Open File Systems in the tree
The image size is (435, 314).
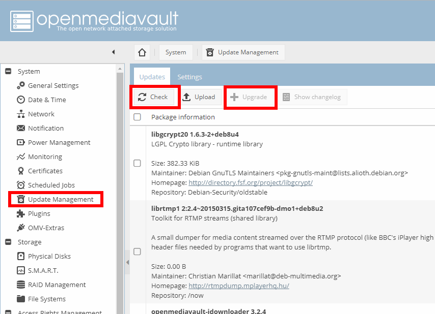tap(47, 299)
